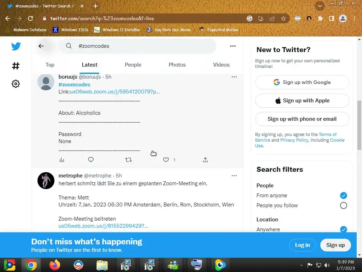Viewport: 362px width, 272px height.
Task: Click the page vertical scrollbar
Action: (359, 125)
